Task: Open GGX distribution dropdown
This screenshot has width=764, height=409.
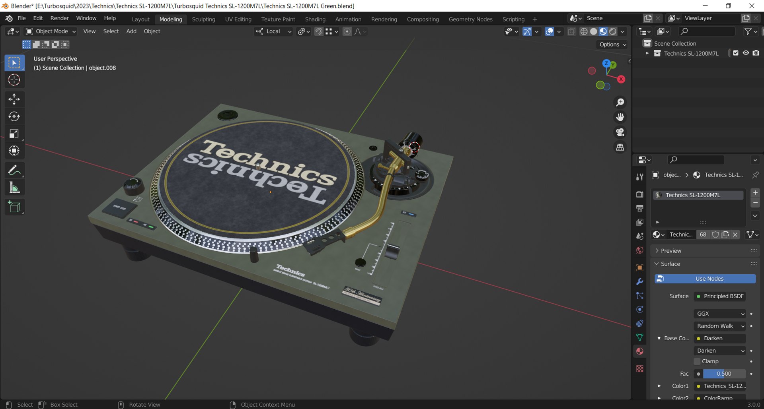Action: click(x=720, y=314)
